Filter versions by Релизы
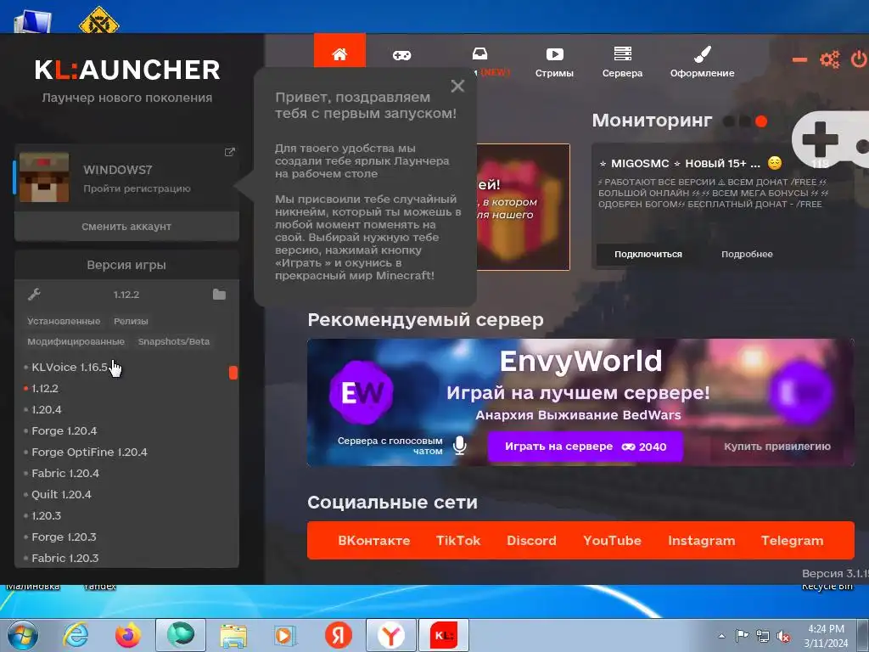Image resolution: width=869 pixels, height=652 pixels. coord(131,321)
